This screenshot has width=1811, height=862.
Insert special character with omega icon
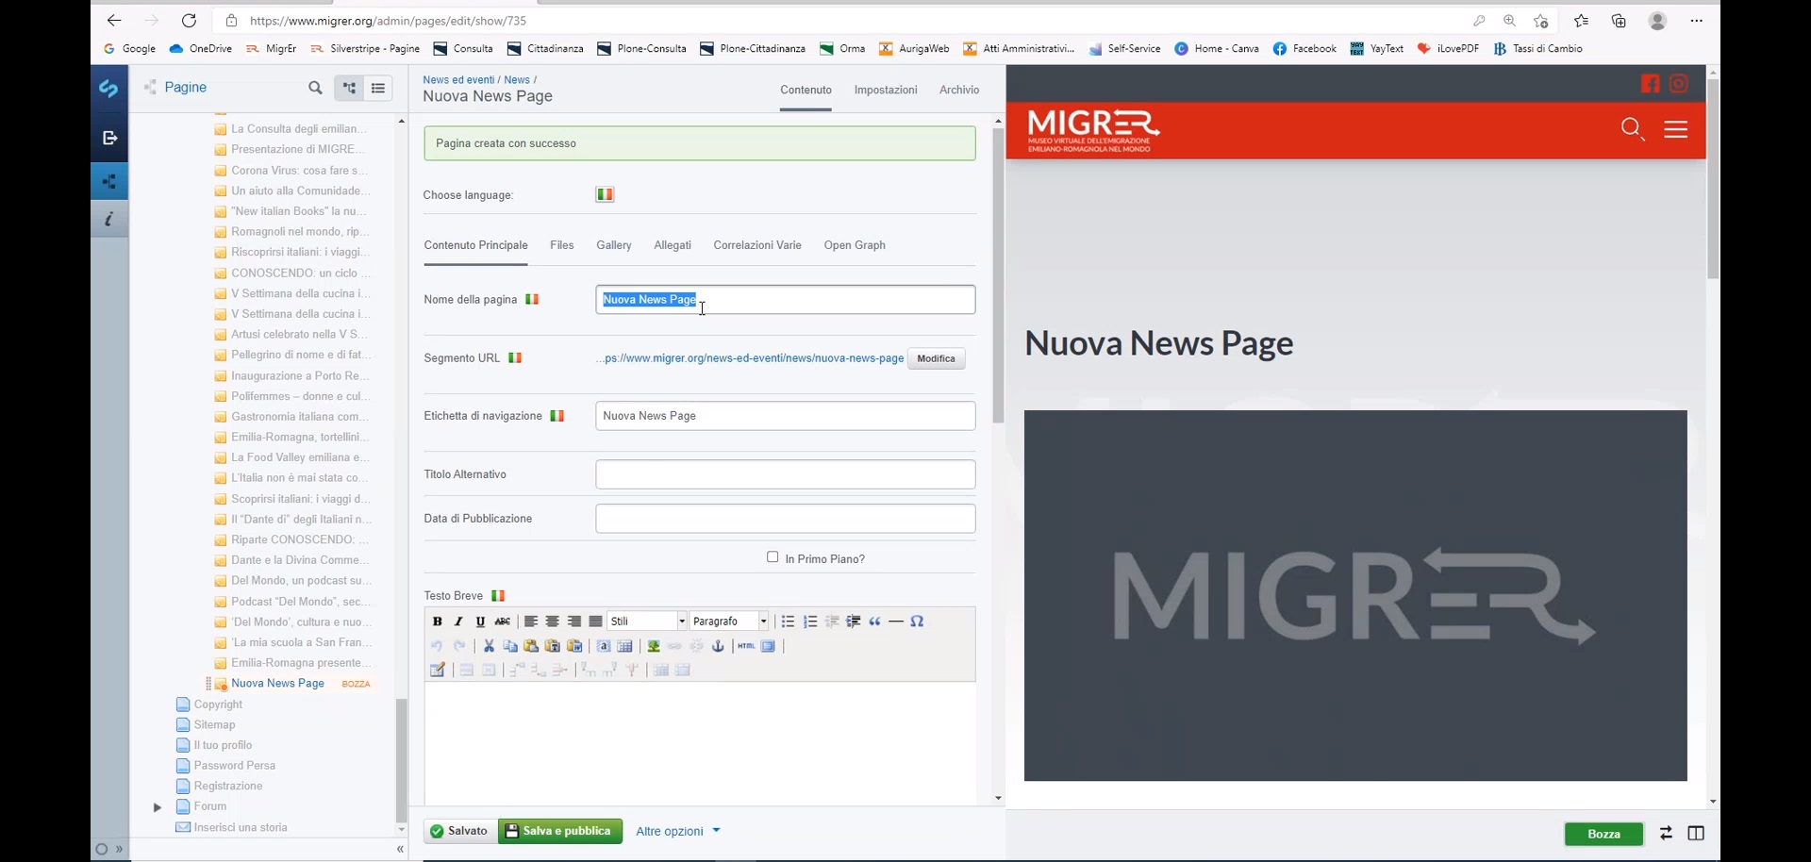click(x=917, y=622)
